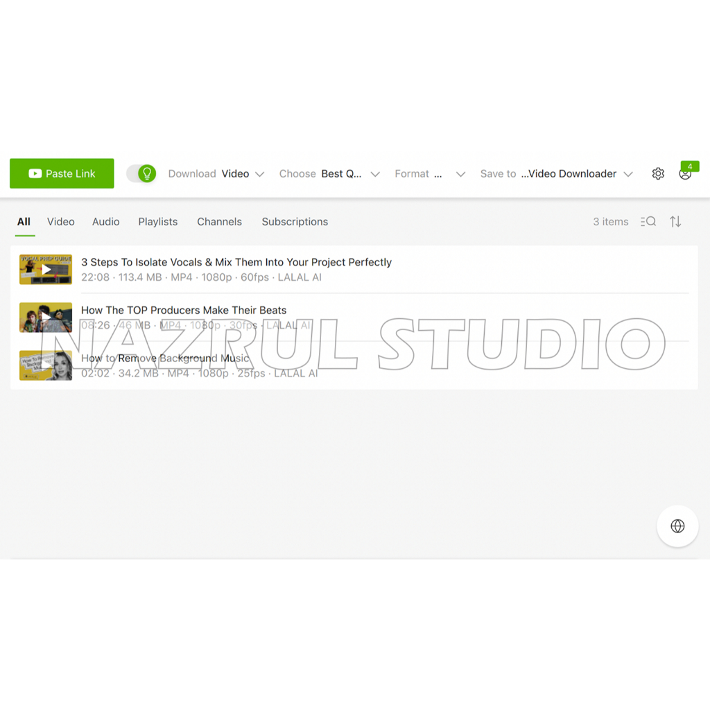Toggle the Smart Mode lightbulb switch

[x=141, y=174]
